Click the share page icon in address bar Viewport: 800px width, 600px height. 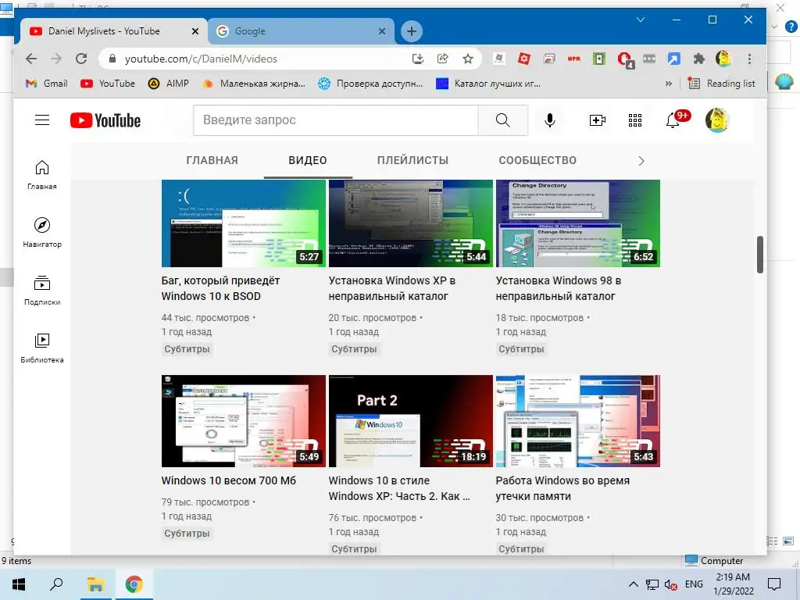point(442,59)
